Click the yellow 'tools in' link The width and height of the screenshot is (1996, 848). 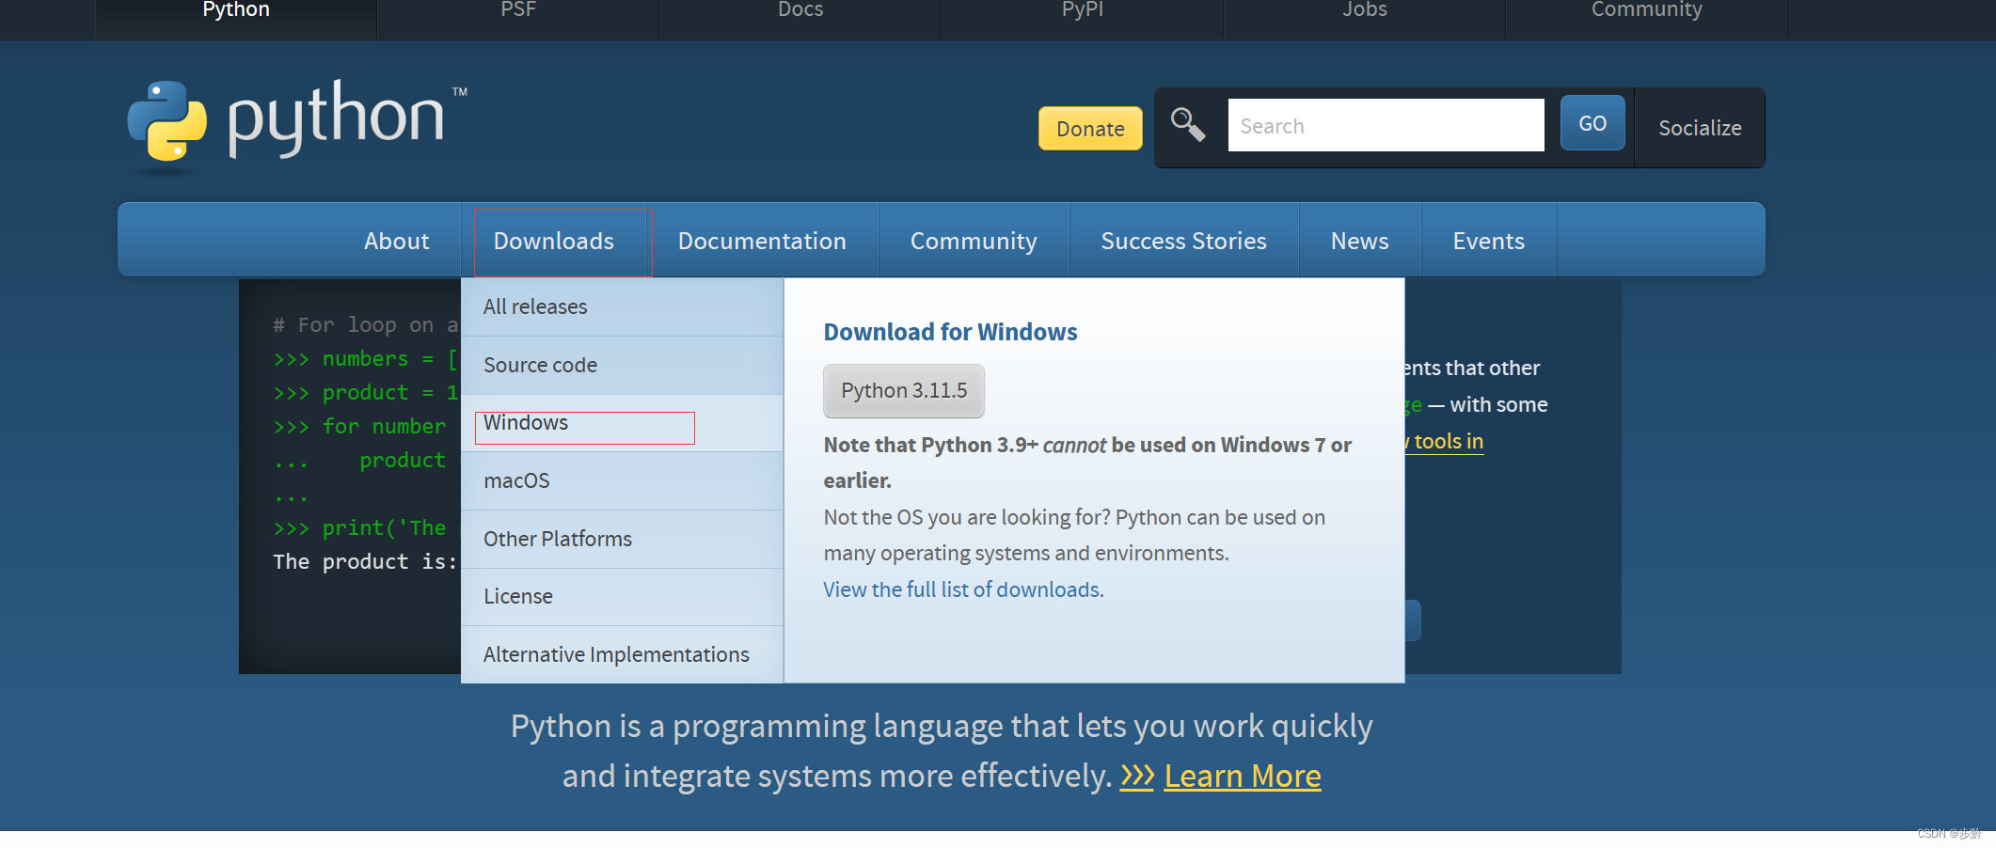1445,441
